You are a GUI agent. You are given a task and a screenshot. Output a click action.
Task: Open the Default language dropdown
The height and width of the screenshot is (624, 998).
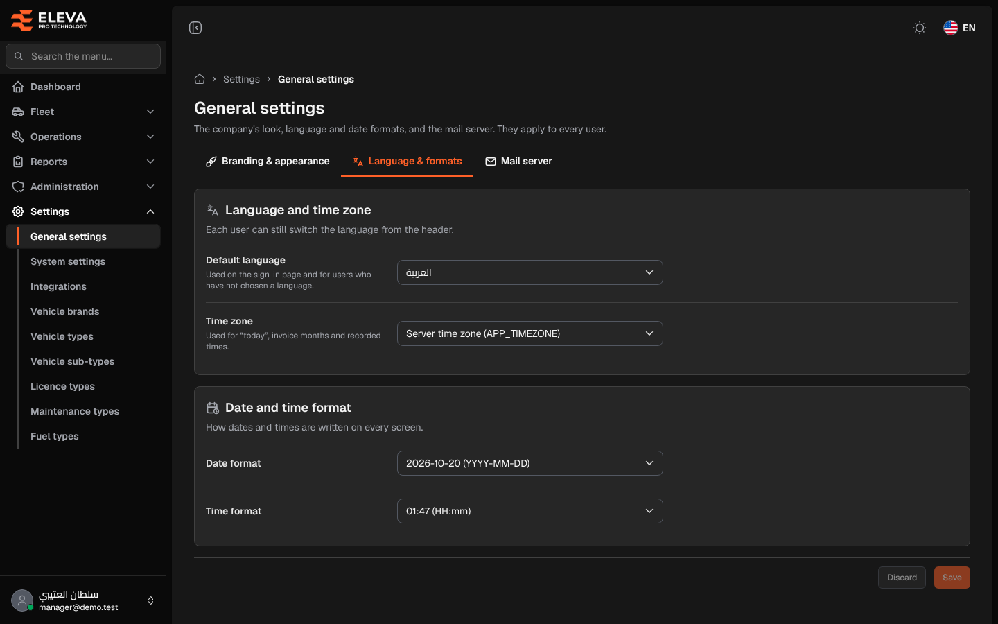tap(530, 272)
